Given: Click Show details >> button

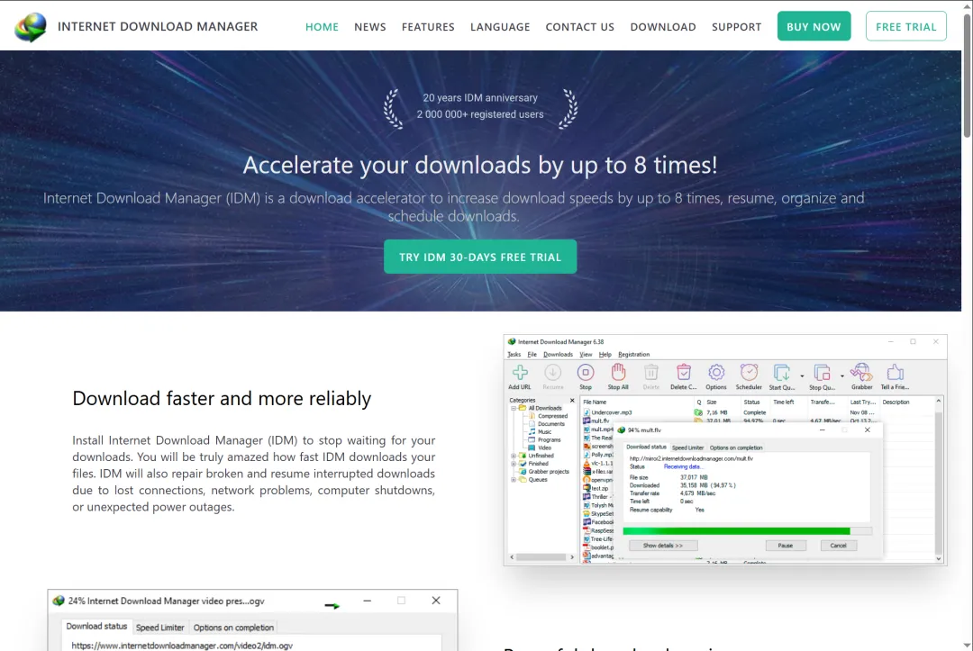Looking at the screenshot, I should coord(663,546).
